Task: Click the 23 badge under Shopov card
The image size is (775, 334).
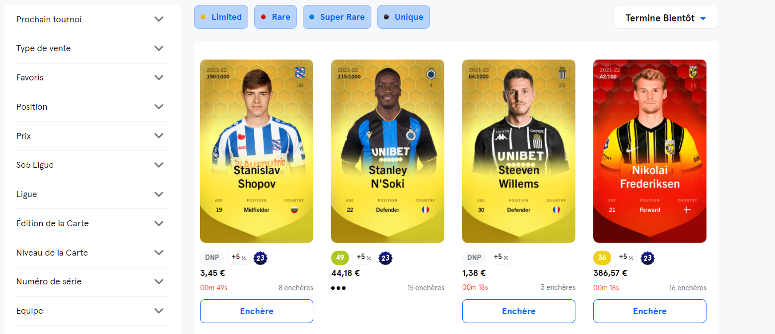Action: [x=261, y=258]
